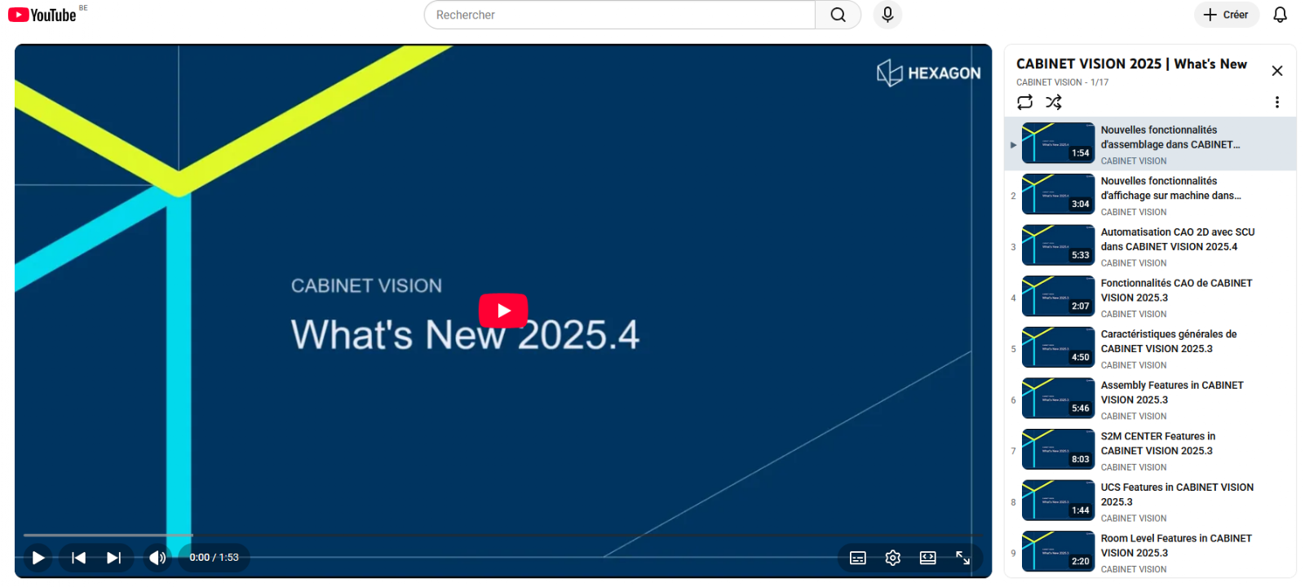Open the CABINET VISION 2025 playlist title

[x=1131, y=64]
